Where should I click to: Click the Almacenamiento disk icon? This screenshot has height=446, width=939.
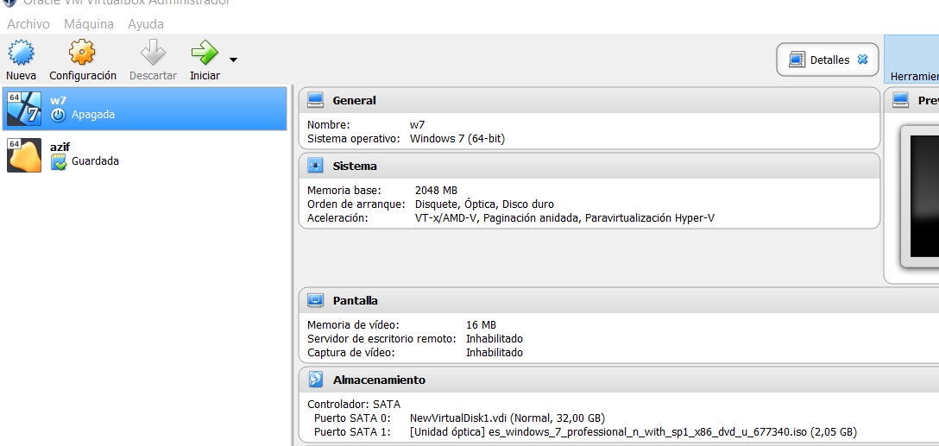[316, 380]
